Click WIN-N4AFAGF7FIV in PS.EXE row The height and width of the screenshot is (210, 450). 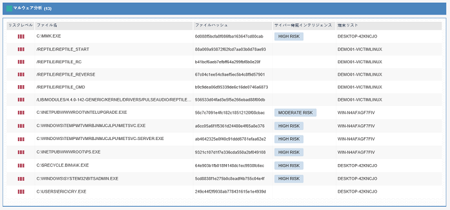356,152
